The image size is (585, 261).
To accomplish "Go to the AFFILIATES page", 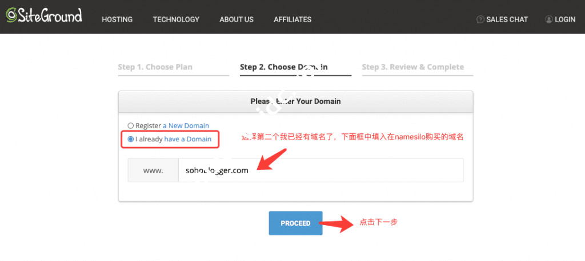I will pos(292,19).
